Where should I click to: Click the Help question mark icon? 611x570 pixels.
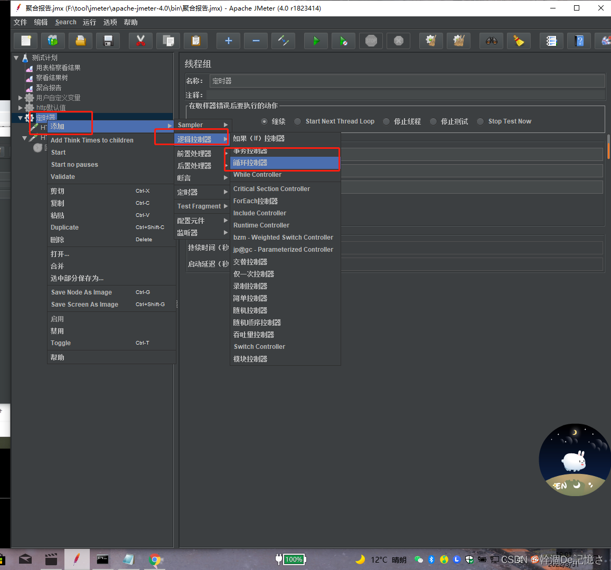pyautogui.click(x=579, y=41)
